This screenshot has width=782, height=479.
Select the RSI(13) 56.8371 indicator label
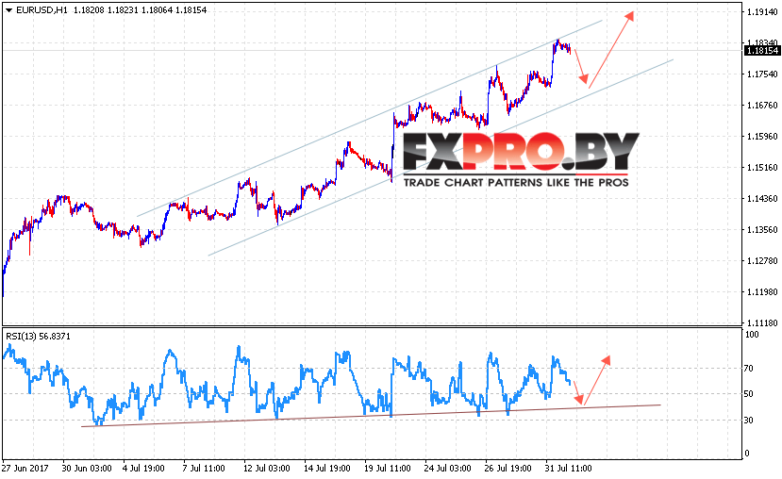click(38, 337)
